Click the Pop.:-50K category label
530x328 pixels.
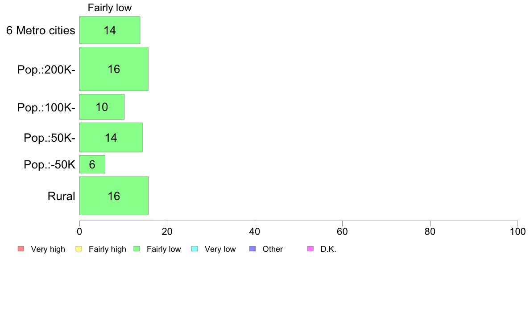50,164
